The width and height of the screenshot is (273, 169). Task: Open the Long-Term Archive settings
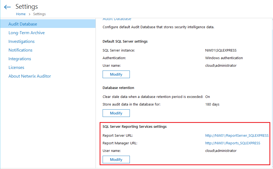pos(26,33)
